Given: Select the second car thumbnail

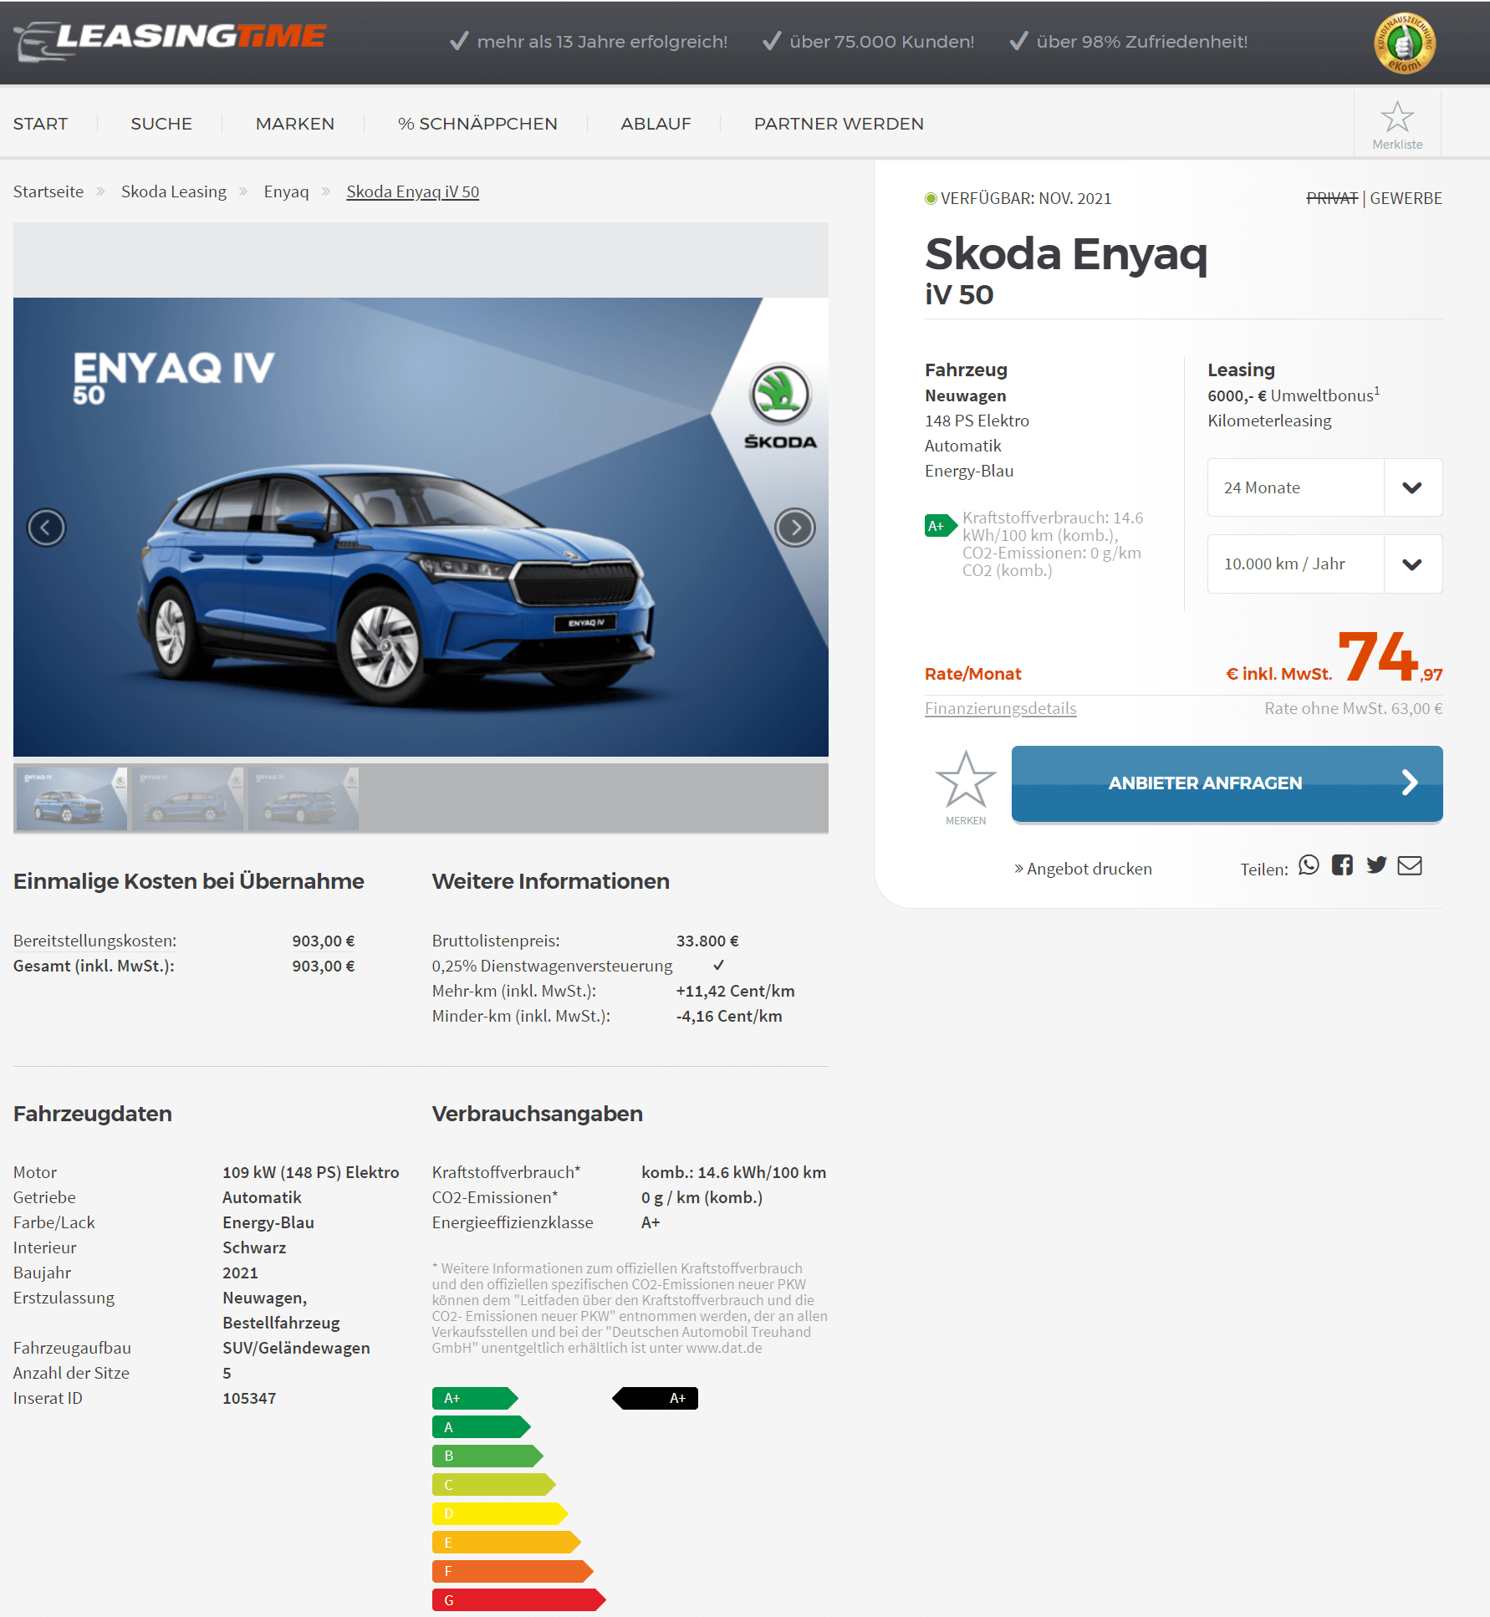Looking at the screenshot, I should [187, 798].
